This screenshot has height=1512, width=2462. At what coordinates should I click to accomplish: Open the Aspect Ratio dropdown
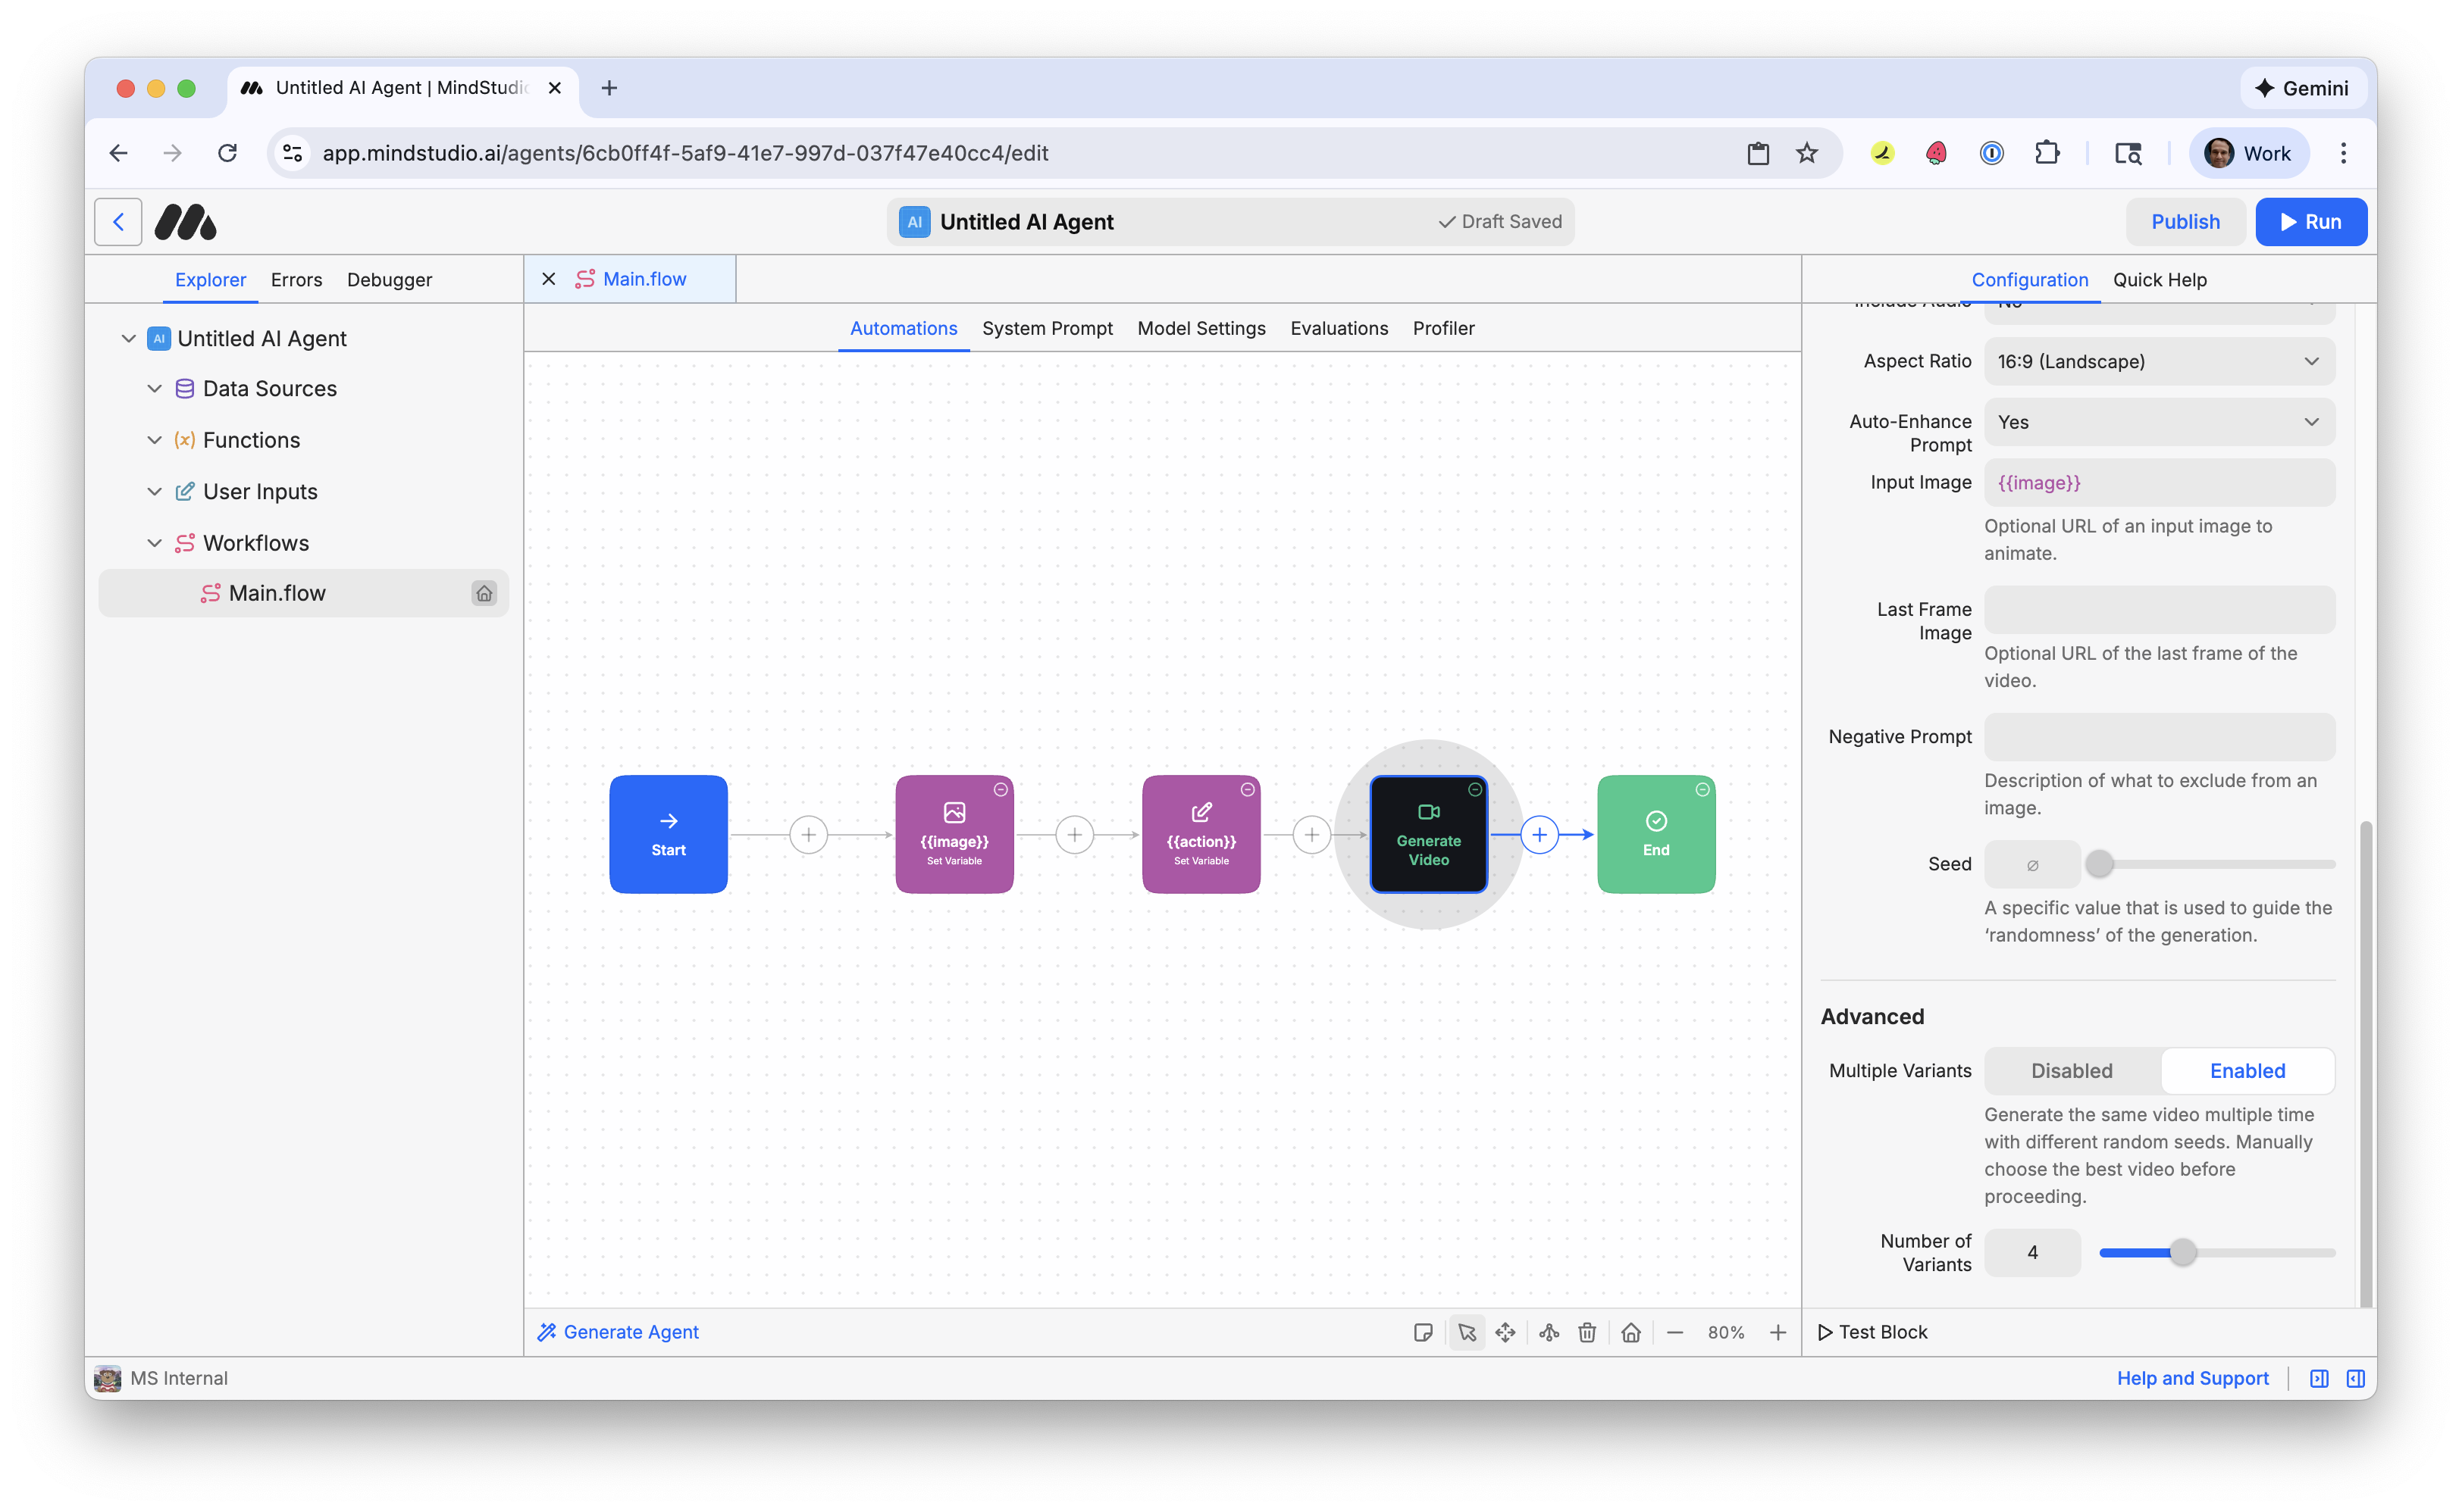[2160, 361]
